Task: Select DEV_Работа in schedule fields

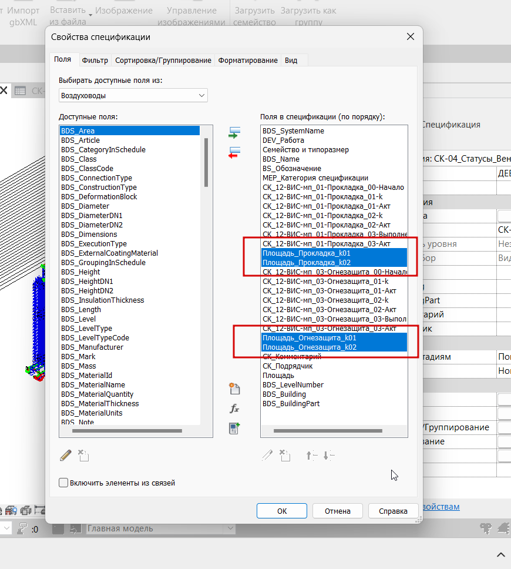Action: click(x=334, y=140)
